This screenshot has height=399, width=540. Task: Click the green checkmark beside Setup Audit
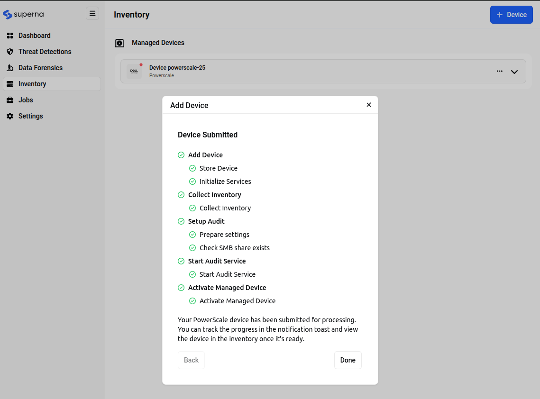[181, 221]
